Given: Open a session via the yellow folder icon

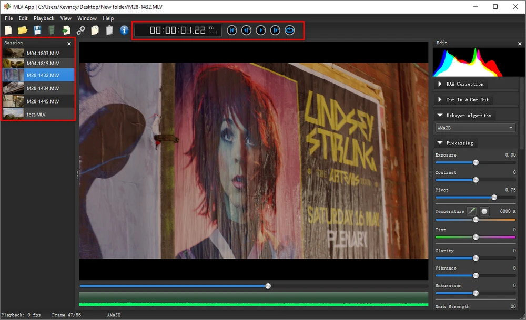Looking at the screenshot, I should 23,30.
